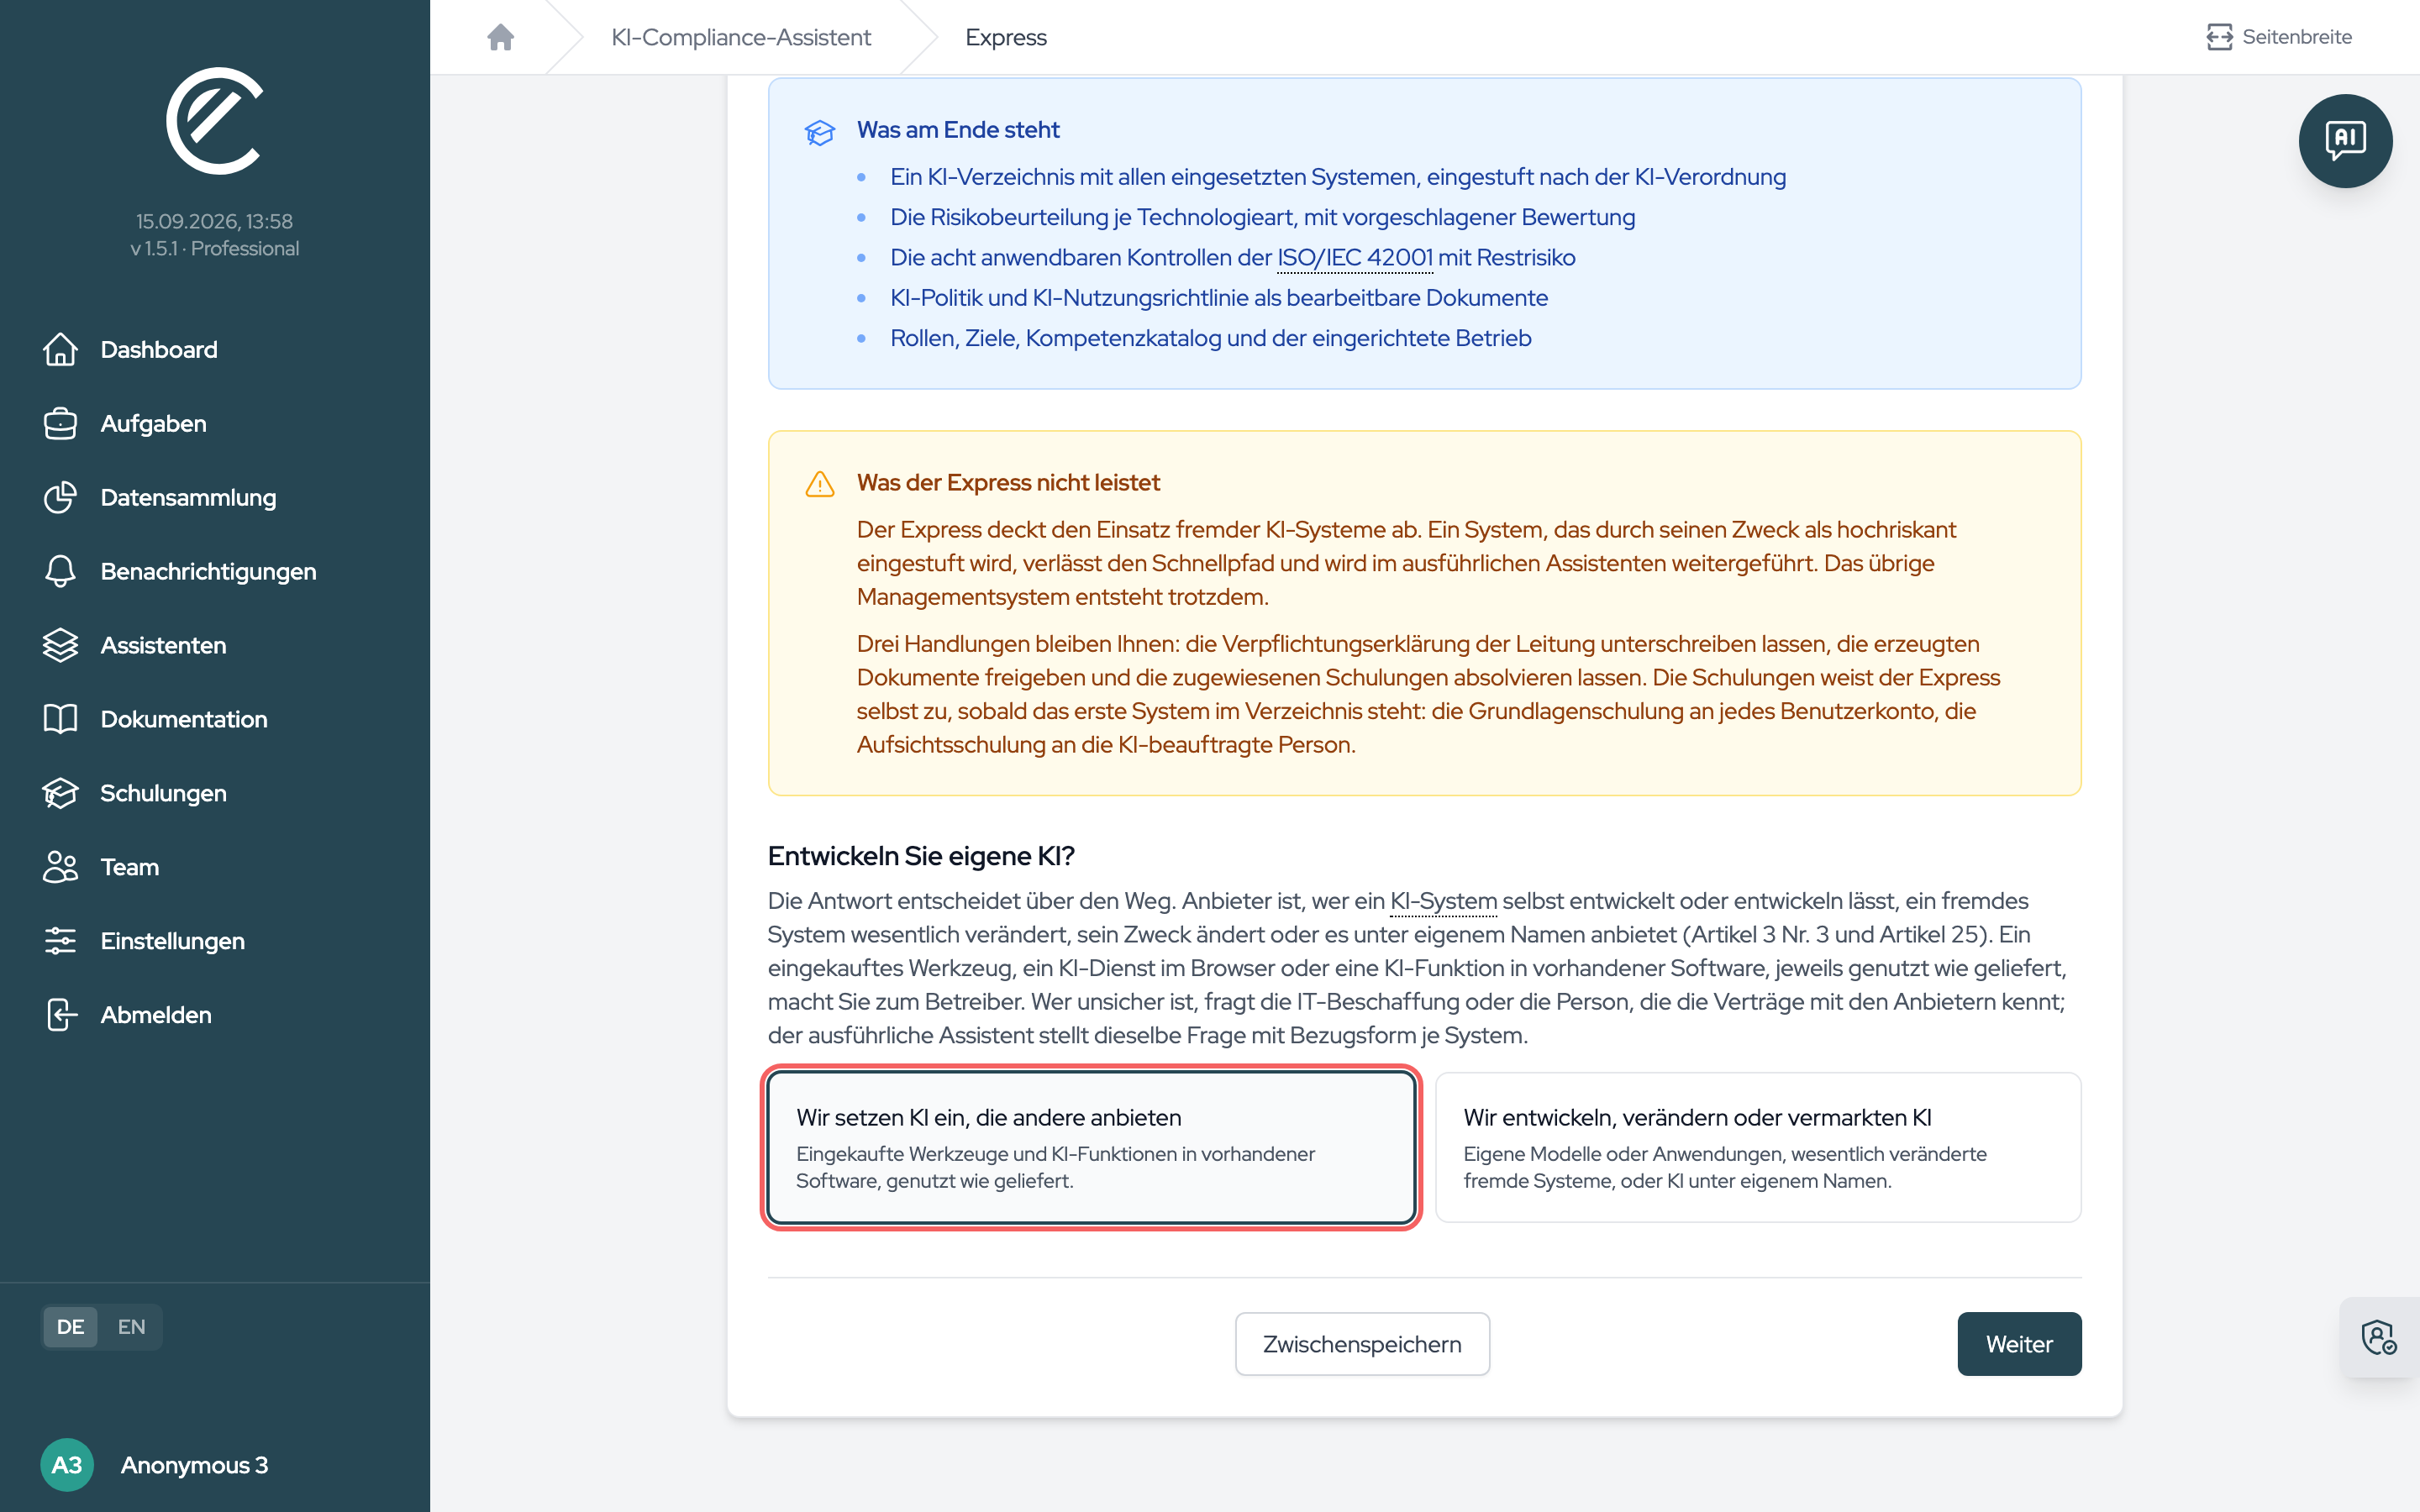This screenshot has height=1512, width=2420.
Task: Click the Express breadcrumb
Action: click(1005, 37)
